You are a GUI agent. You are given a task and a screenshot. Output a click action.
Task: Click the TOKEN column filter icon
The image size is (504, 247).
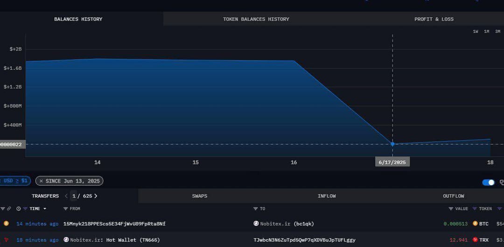coord(475,209)
